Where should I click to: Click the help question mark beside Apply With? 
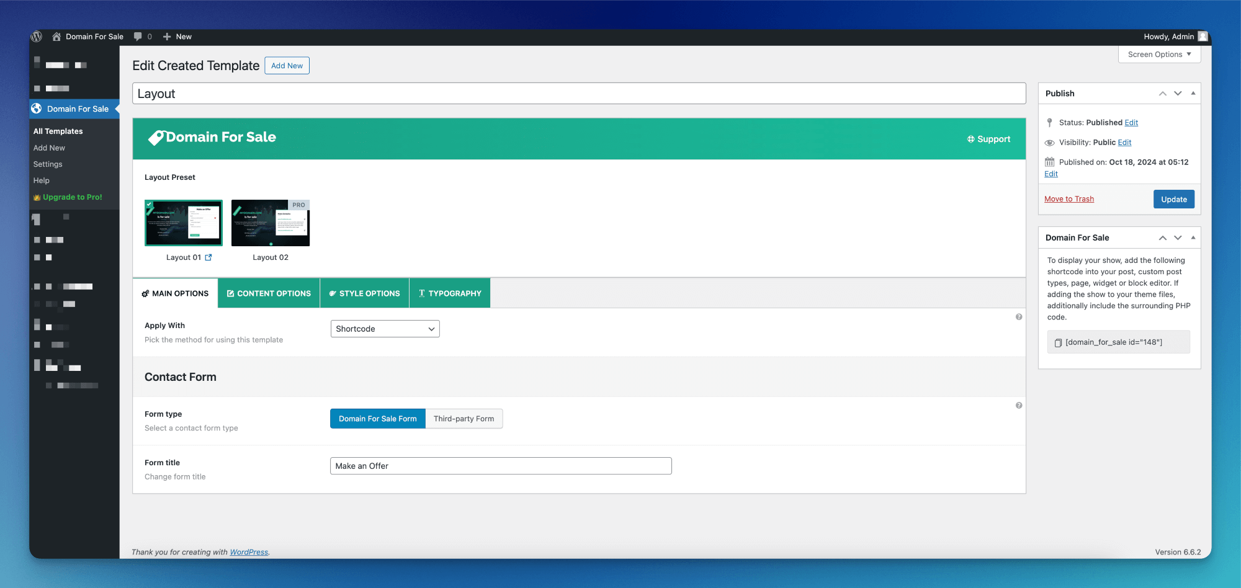tap(1019, 317)
